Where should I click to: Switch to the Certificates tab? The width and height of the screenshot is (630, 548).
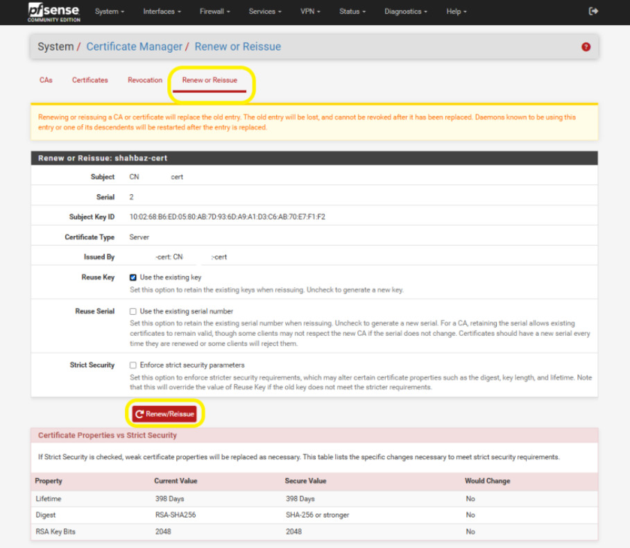click(90, 80)
